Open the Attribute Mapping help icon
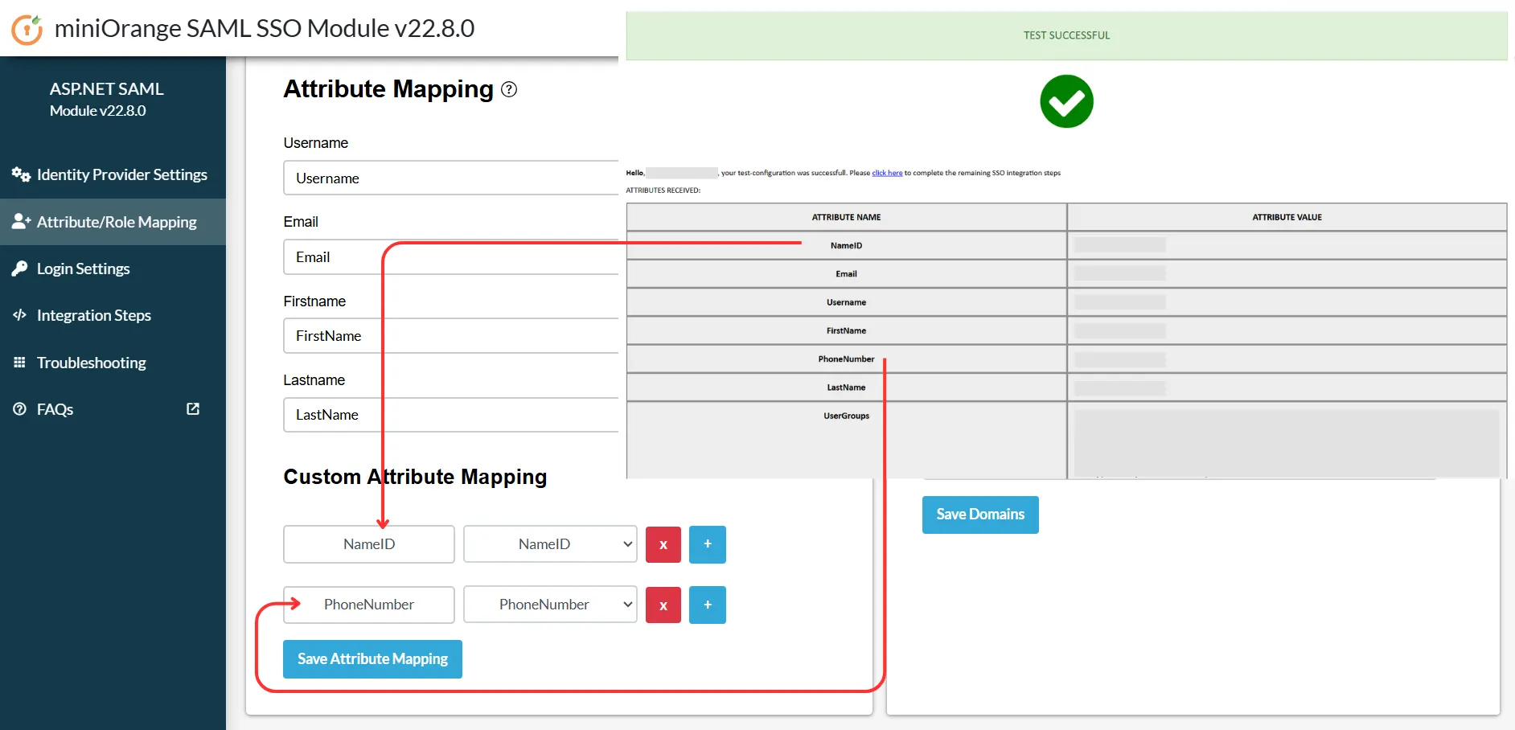Screen dimensions: 1515x730 509,89
